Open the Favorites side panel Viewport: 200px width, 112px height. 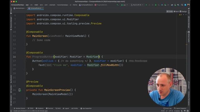pyautogui.click(x=11, y=89)
